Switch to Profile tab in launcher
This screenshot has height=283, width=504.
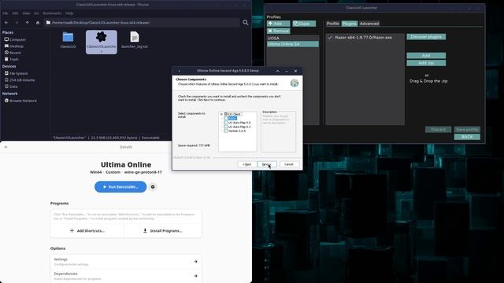coord(332,24)
